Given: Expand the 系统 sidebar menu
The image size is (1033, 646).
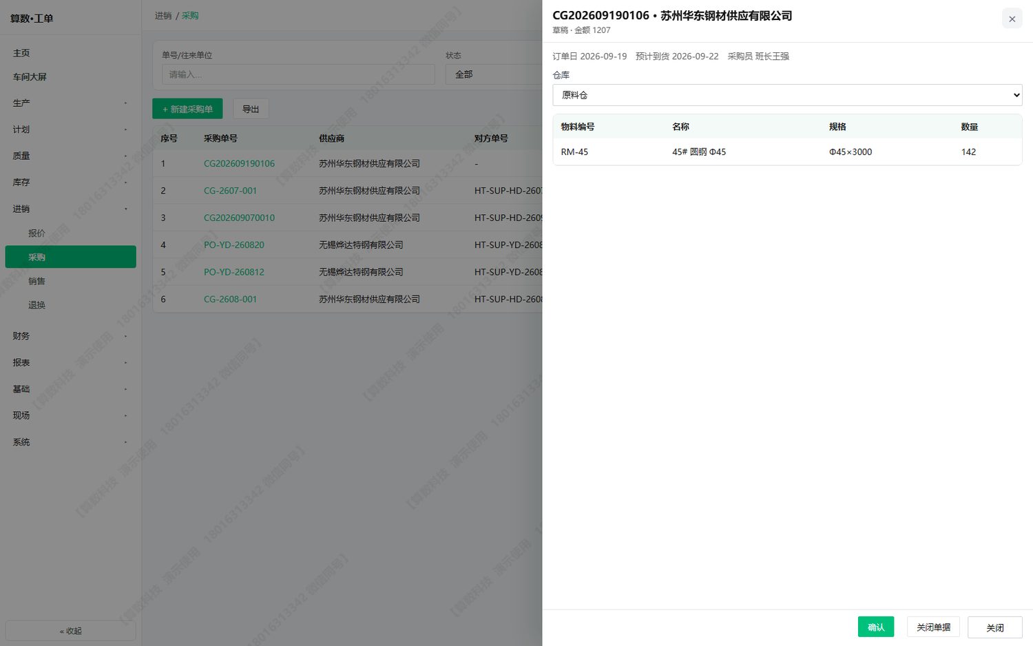Looking at the screenshot, I should (70, 442).
